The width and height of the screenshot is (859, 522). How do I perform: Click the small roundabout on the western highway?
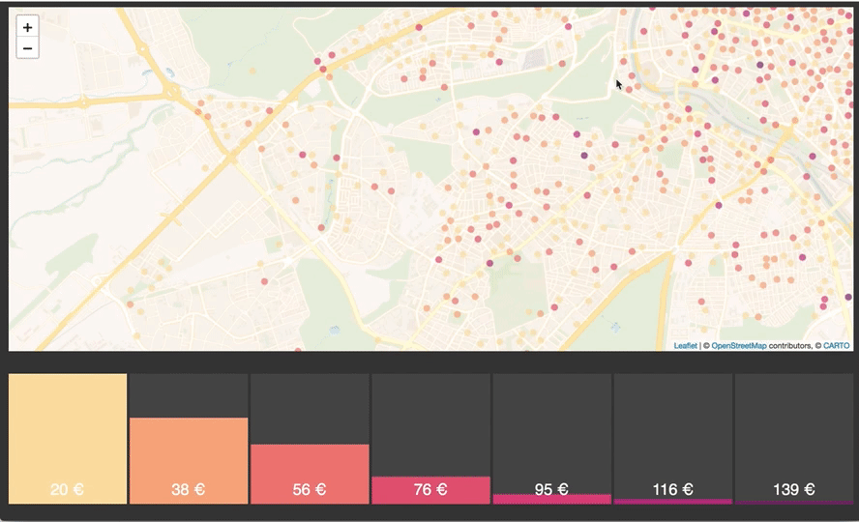tap(83, 101)
